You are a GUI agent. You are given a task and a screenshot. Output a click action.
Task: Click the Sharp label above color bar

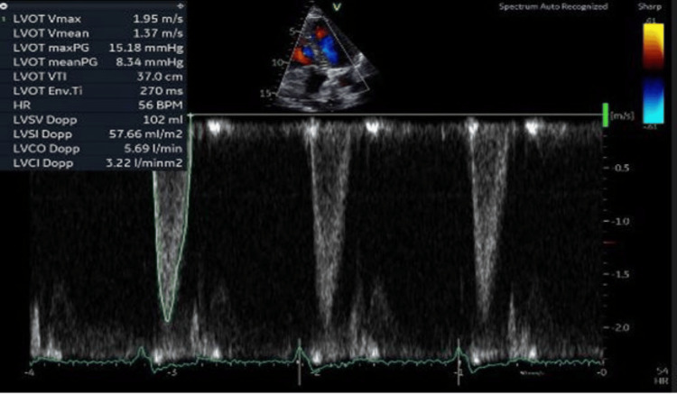click(x=649, y=7)
